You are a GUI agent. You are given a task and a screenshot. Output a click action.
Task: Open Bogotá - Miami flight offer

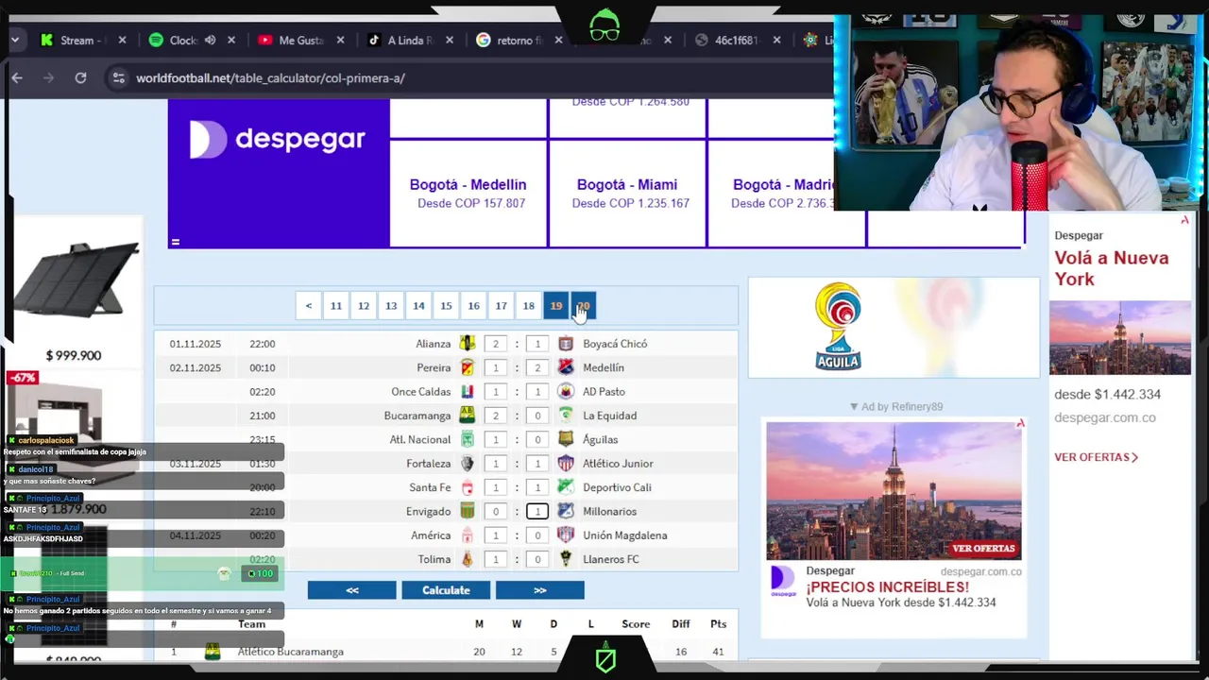627,193
